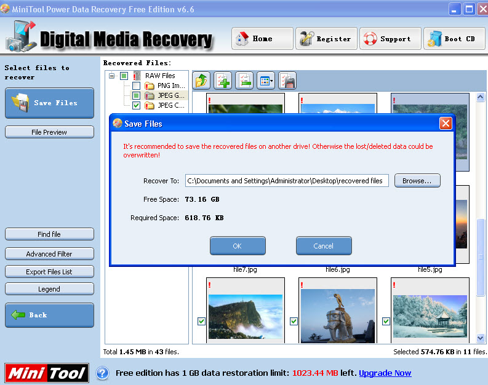This screenshot has height=385, width=488.
Task: Select the elephant statue photo thumbnail
Action: click(338, 316)
